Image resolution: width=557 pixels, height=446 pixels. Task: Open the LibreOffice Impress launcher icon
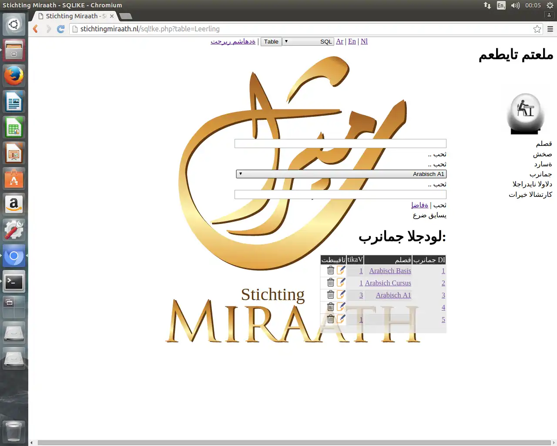[14, 153]
